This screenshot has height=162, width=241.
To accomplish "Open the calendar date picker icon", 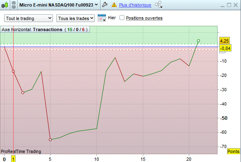I will (x=102, y=18).
